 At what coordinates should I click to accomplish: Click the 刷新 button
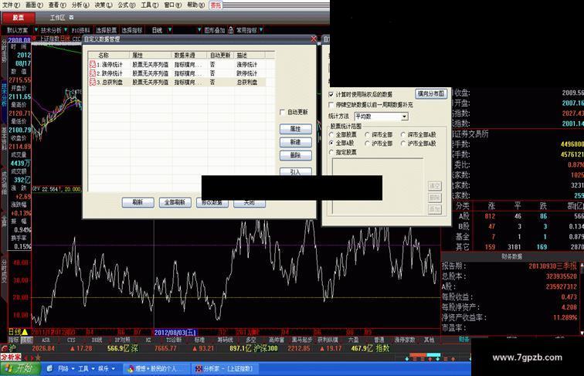(x=138, y=202)
